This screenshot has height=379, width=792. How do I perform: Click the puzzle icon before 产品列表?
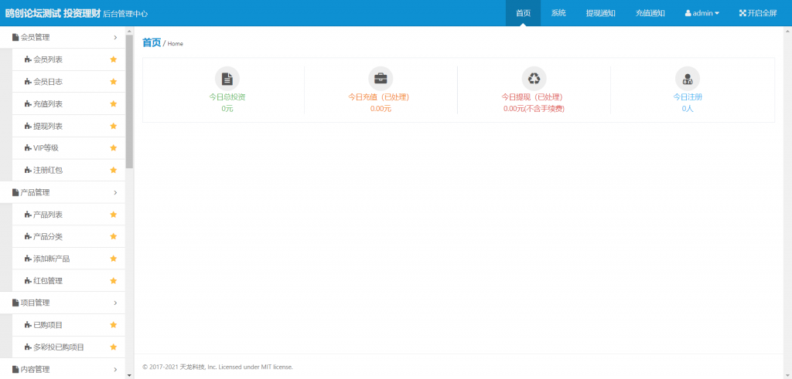click(28, 214)
